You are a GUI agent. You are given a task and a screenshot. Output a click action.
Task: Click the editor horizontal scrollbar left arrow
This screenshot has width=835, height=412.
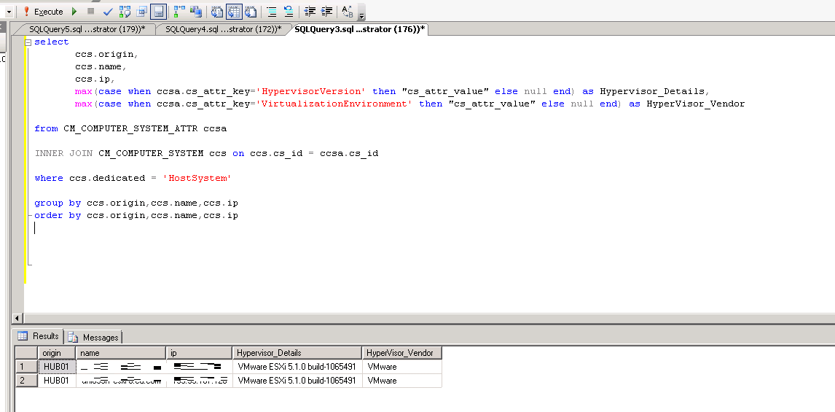17,318
